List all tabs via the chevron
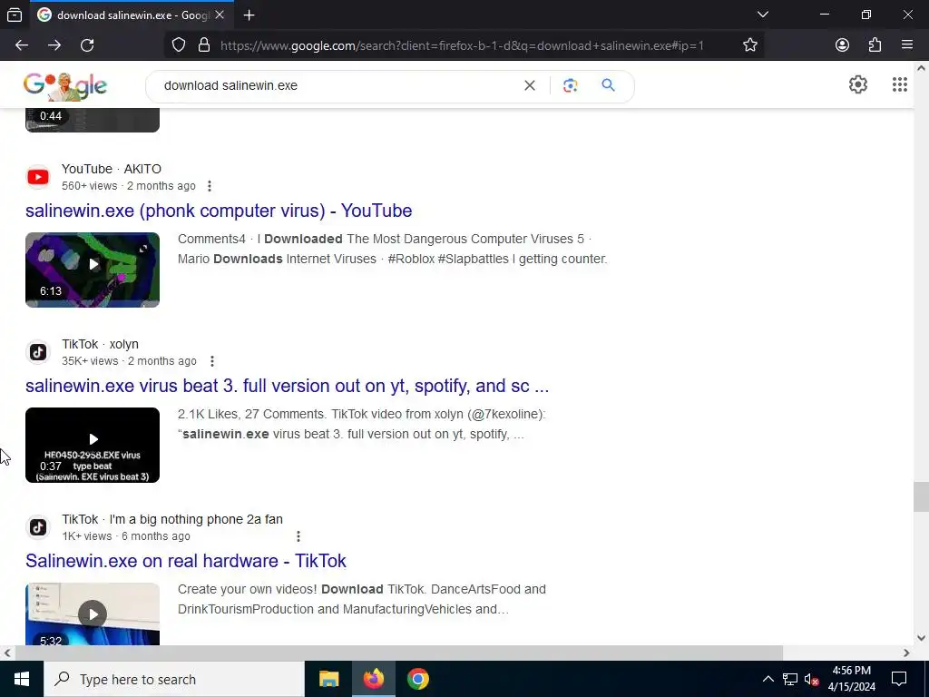 click(762, 15)
